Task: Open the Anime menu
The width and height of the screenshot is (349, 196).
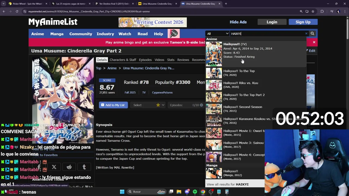Action: point(38,34)
